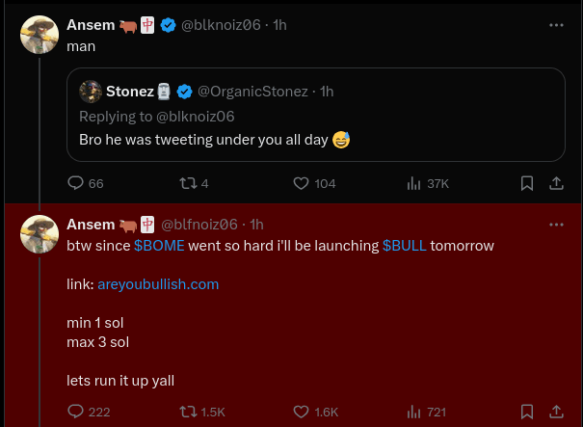583x427 pixels.
Task: Retweet the 'man' tweet with 4 reposts
Action: (x=188, y=183)
